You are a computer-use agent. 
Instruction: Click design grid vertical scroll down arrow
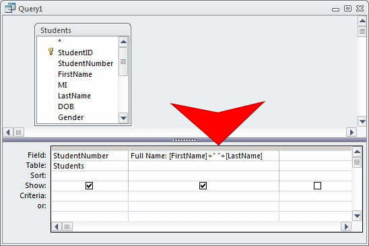point(357,216)
